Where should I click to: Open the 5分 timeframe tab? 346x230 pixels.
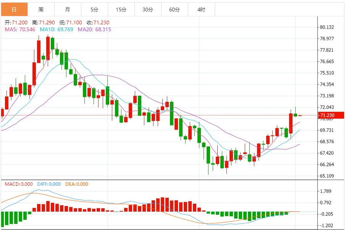[x=94, y=10]
